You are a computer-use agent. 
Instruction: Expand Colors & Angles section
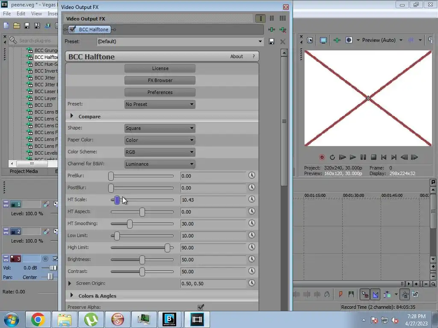72,295
